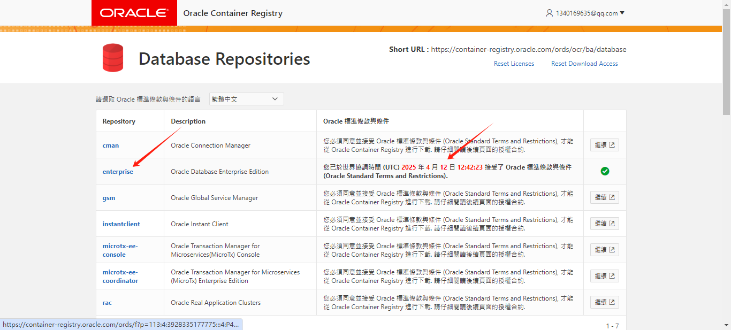Click the 繼續 button in the microtx-ee-coordinator row

(605, 276)
